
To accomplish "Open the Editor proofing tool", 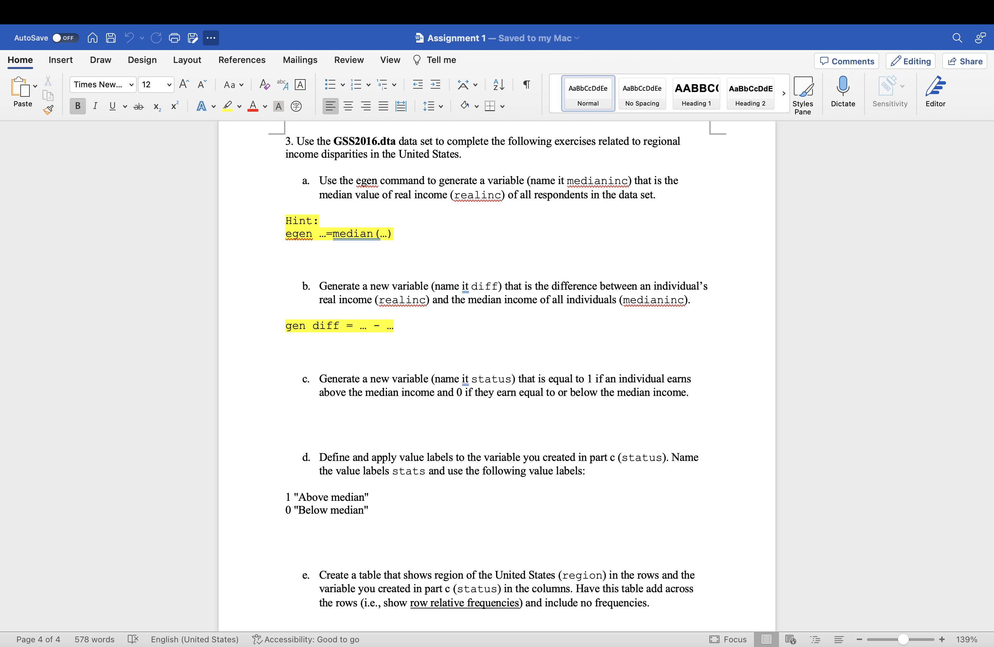I will (935, 92).
